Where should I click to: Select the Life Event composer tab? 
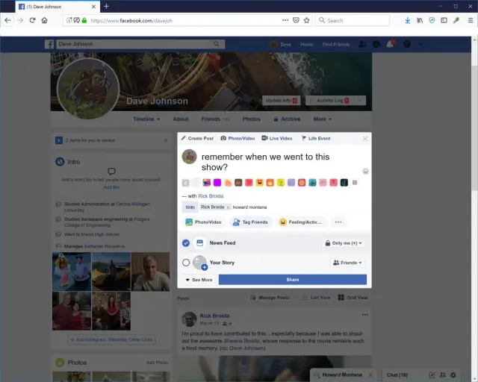(316, 138)
